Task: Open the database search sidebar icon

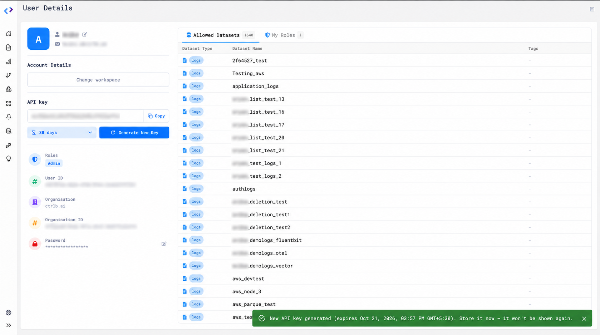Action: (9, 131)
